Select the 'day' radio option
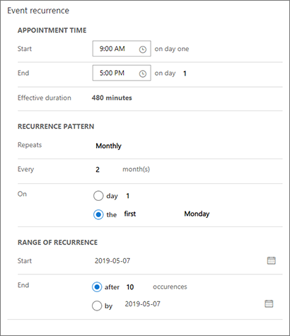 [98, 196]
